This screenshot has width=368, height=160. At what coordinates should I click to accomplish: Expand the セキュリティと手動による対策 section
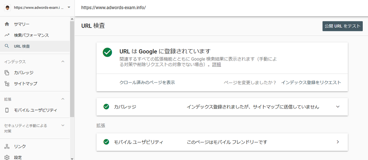pos(63,125)
